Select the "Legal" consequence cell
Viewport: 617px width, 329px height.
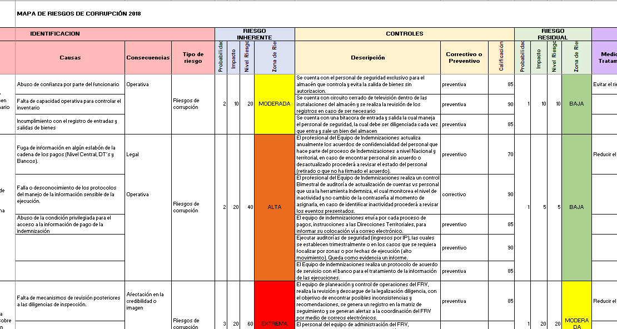click(148, 154)
